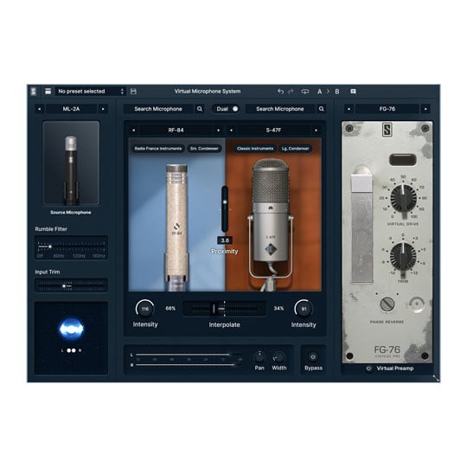Click the Lg. Condenser tag

295,149
